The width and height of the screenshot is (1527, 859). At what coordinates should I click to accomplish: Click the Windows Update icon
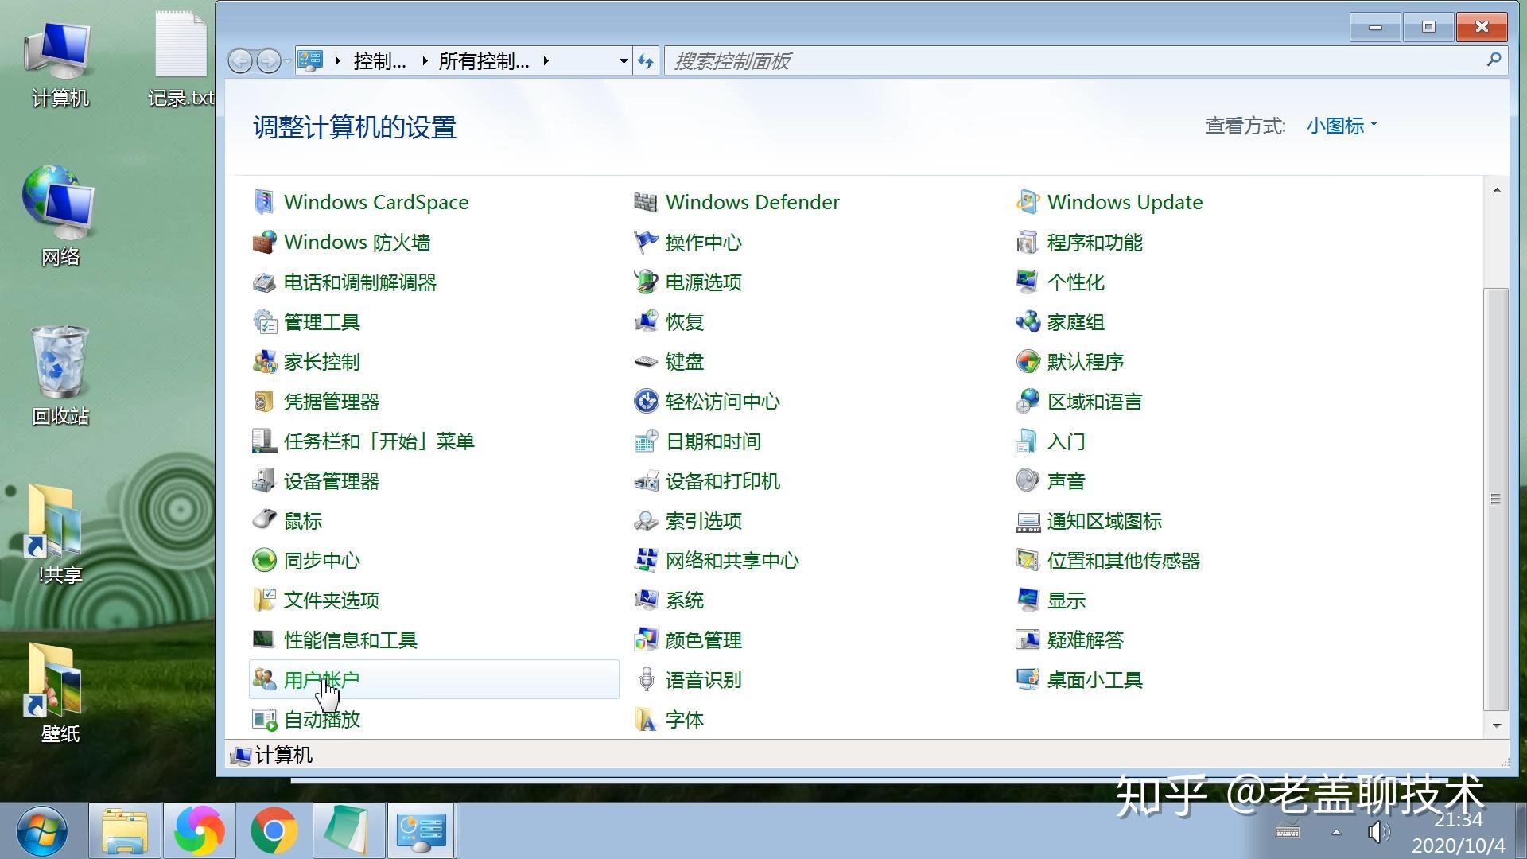tap(1028, 202)
